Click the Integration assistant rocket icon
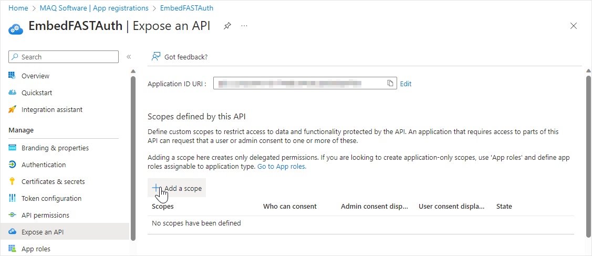Screen dimensions: 592x256 (x=13, y=109)
